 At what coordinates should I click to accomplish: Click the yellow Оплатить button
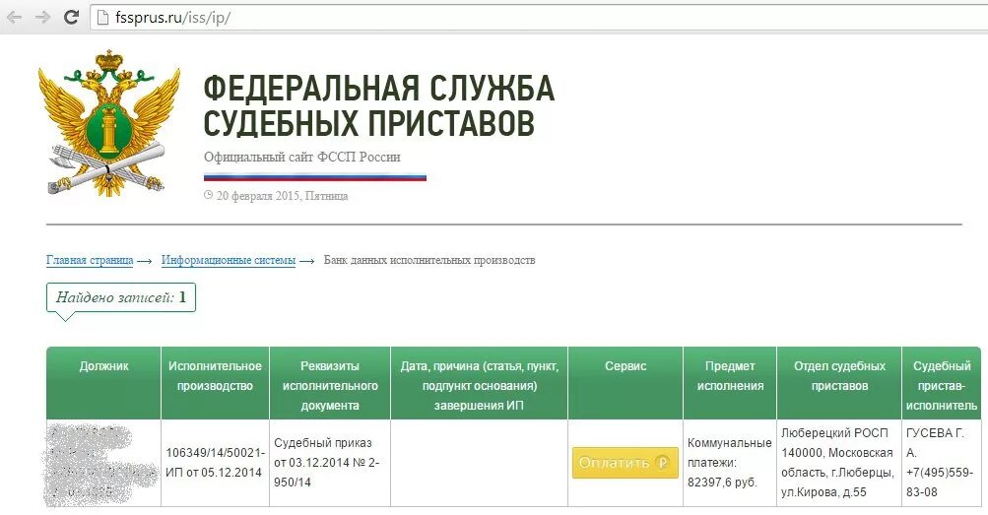click(626, 463)
